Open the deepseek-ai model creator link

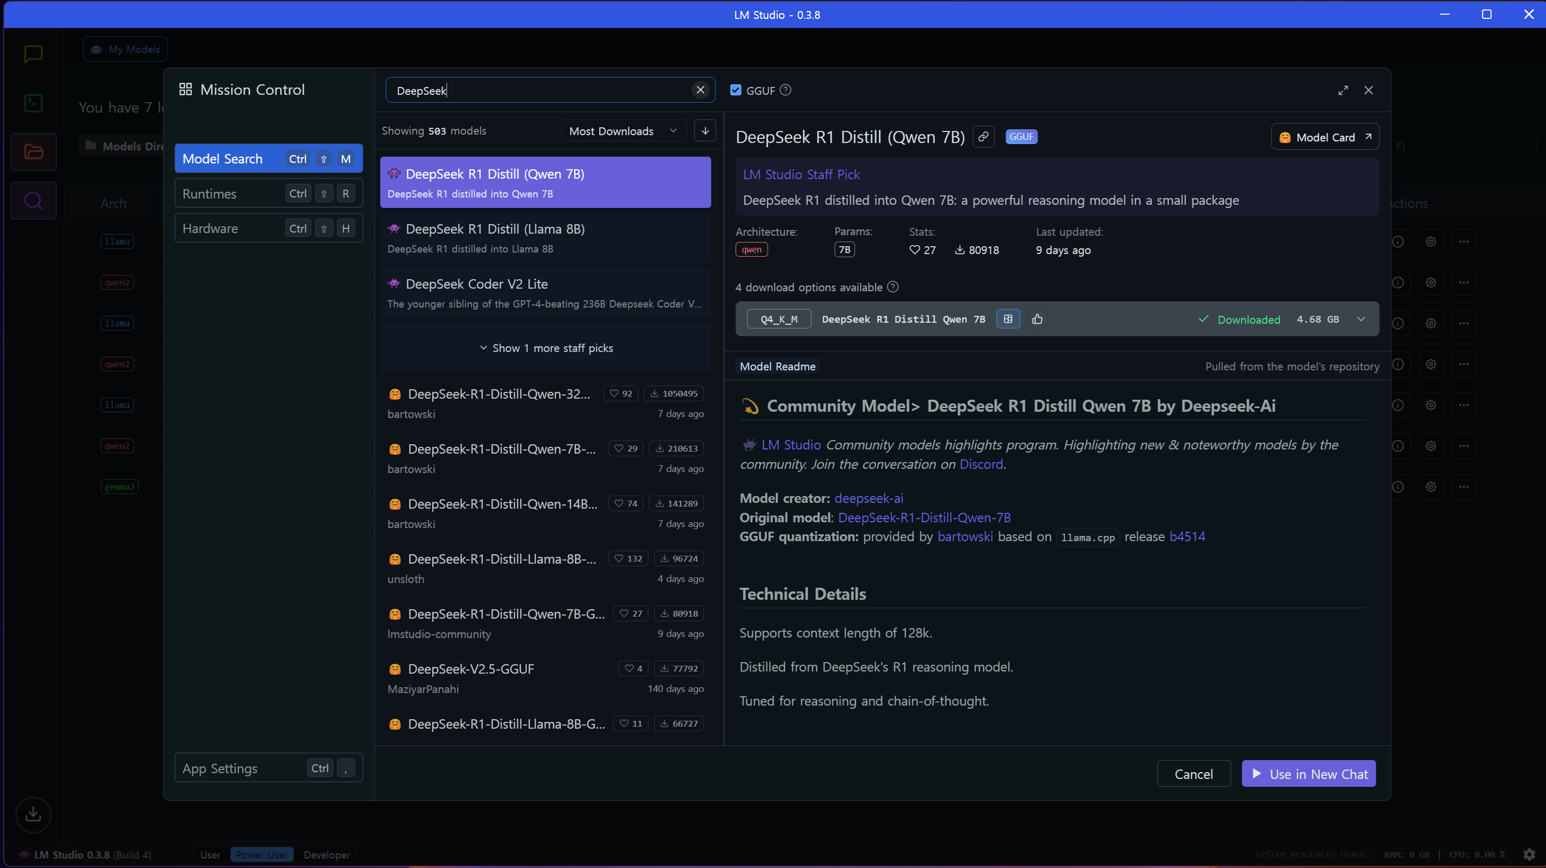click(x=868, y=498)
